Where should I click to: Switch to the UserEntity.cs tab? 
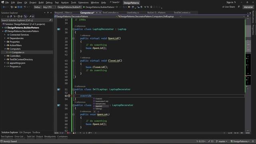[x=133, y=12]
